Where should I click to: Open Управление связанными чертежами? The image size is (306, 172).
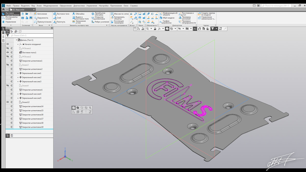[x=206, y=18]
